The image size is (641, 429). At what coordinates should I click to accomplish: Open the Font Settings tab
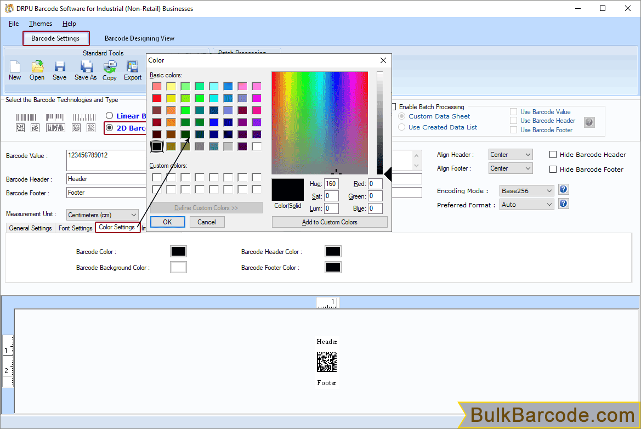point(75,228)
